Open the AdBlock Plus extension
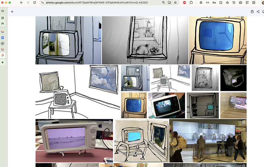 (184, 3)
